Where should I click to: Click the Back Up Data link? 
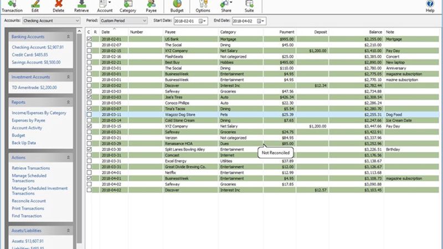(x=24, y=143)
